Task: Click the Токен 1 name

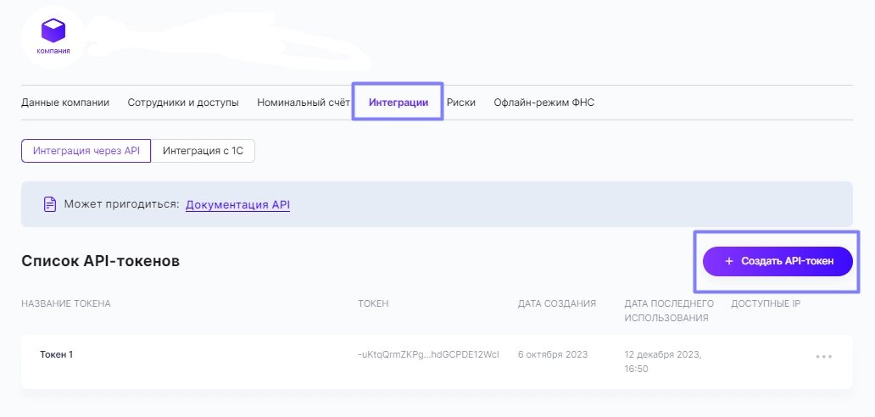Action: (56, 354)
